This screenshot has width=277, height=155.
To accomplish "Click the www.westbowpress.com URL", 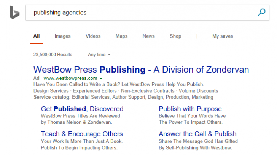I will coord(70,78).
